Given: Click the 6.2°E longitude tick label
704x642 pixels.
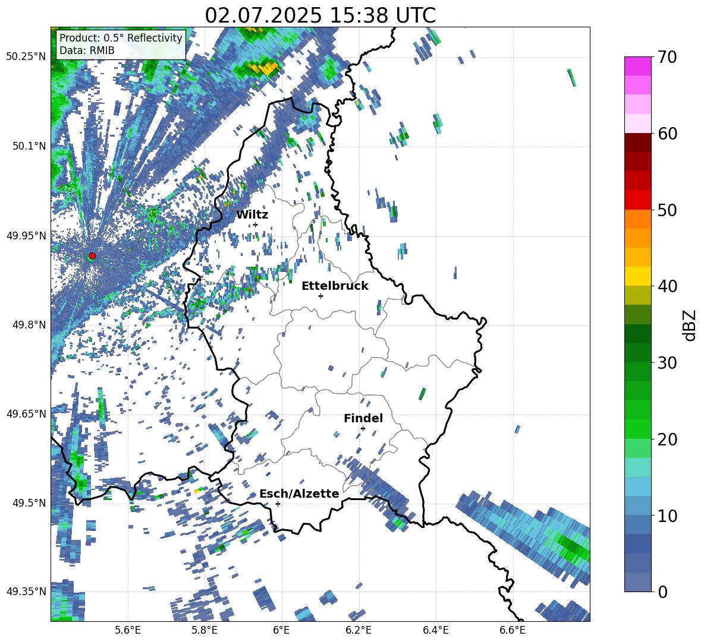Looking at the screenshot, I should pyautogui.click(x=359, y=630).
